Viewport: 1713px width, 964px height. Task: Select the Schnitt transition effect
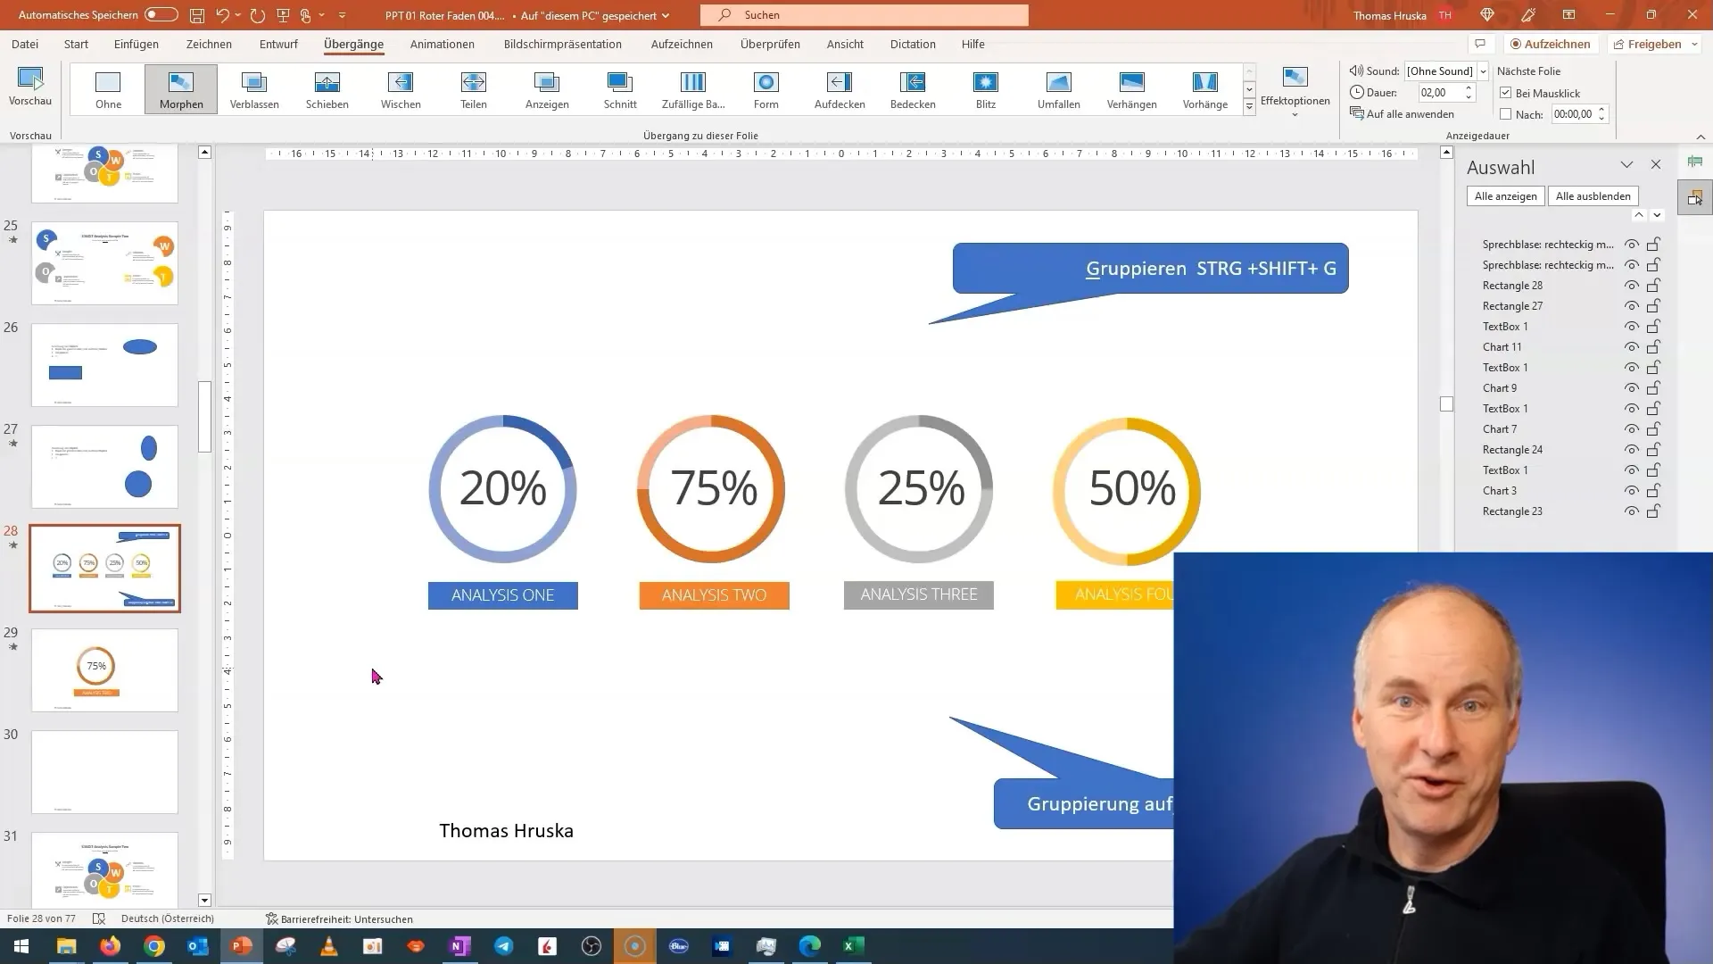pos(620,88)
